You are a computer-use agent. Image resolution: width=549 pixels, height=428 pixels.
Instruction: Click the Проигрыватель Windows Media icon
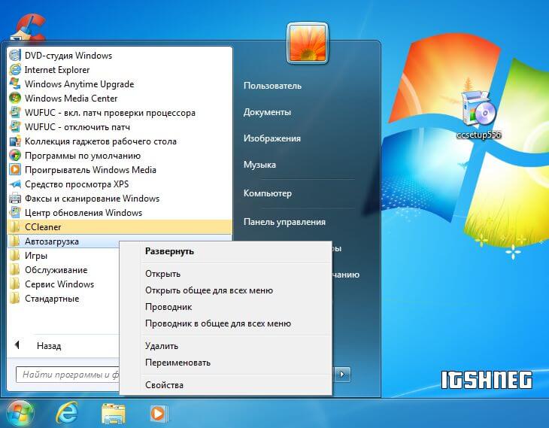coord(15,170)
